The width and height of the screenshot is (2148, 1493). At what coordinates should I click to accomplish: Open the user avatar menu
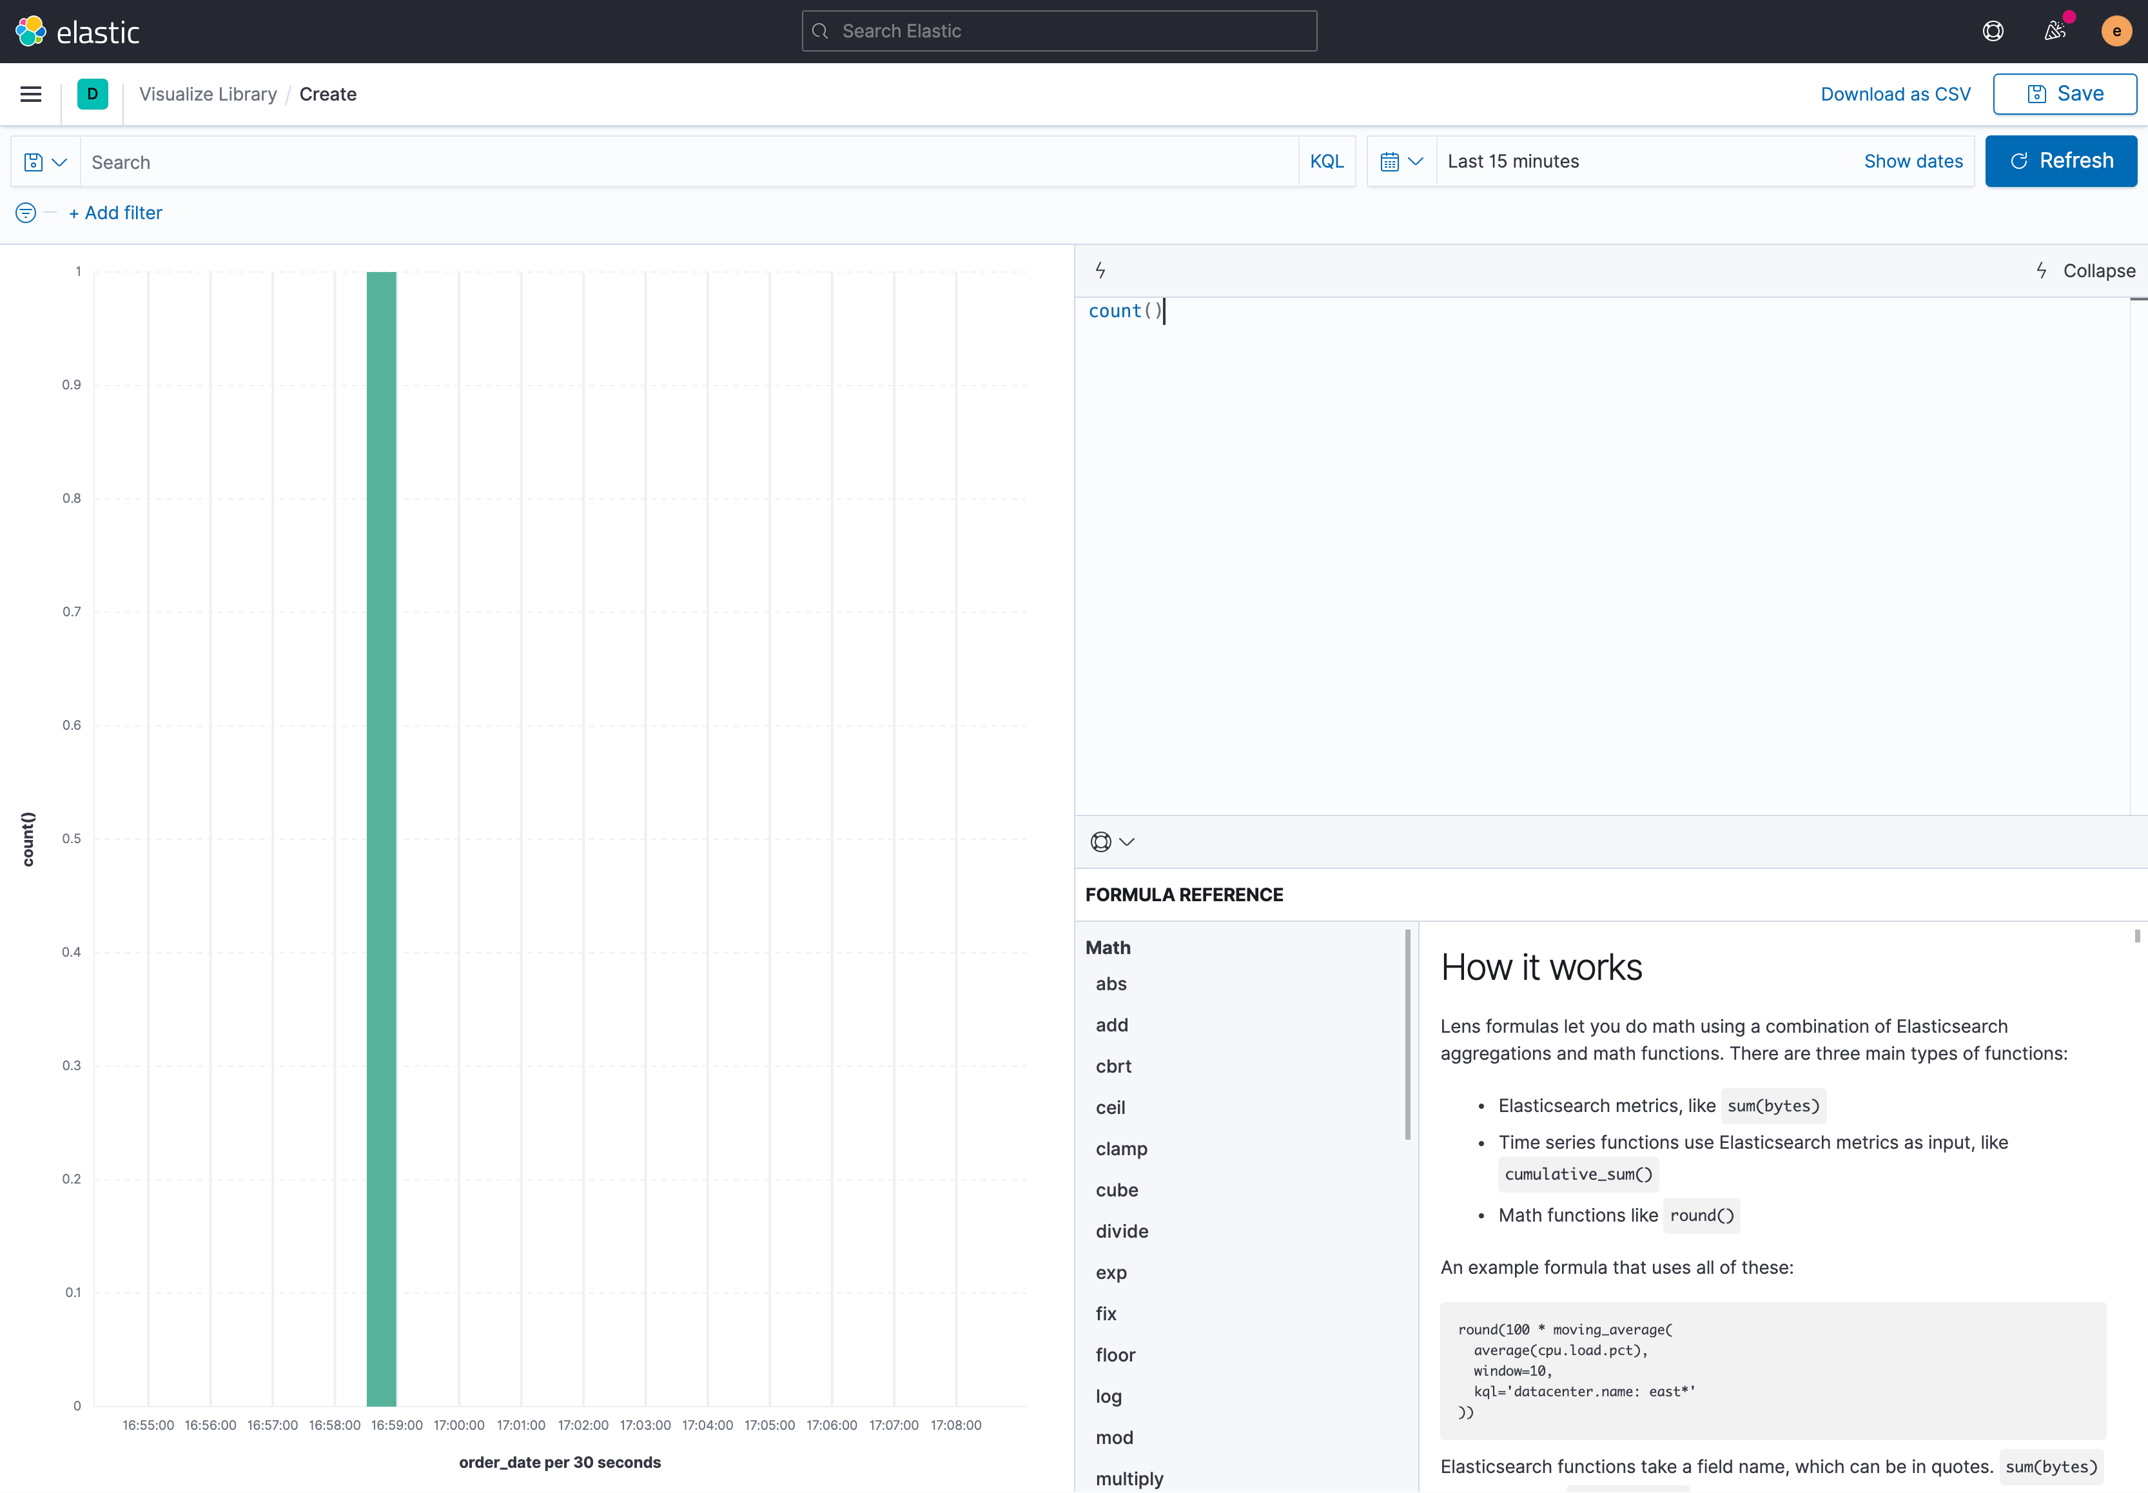tap(2116, 31)
